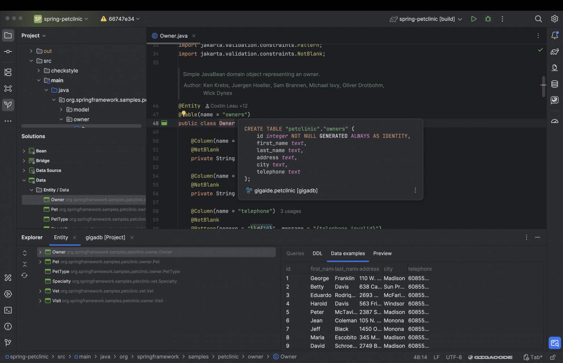
Task: Open the Structure tool window icon
Action: [8, 72]
